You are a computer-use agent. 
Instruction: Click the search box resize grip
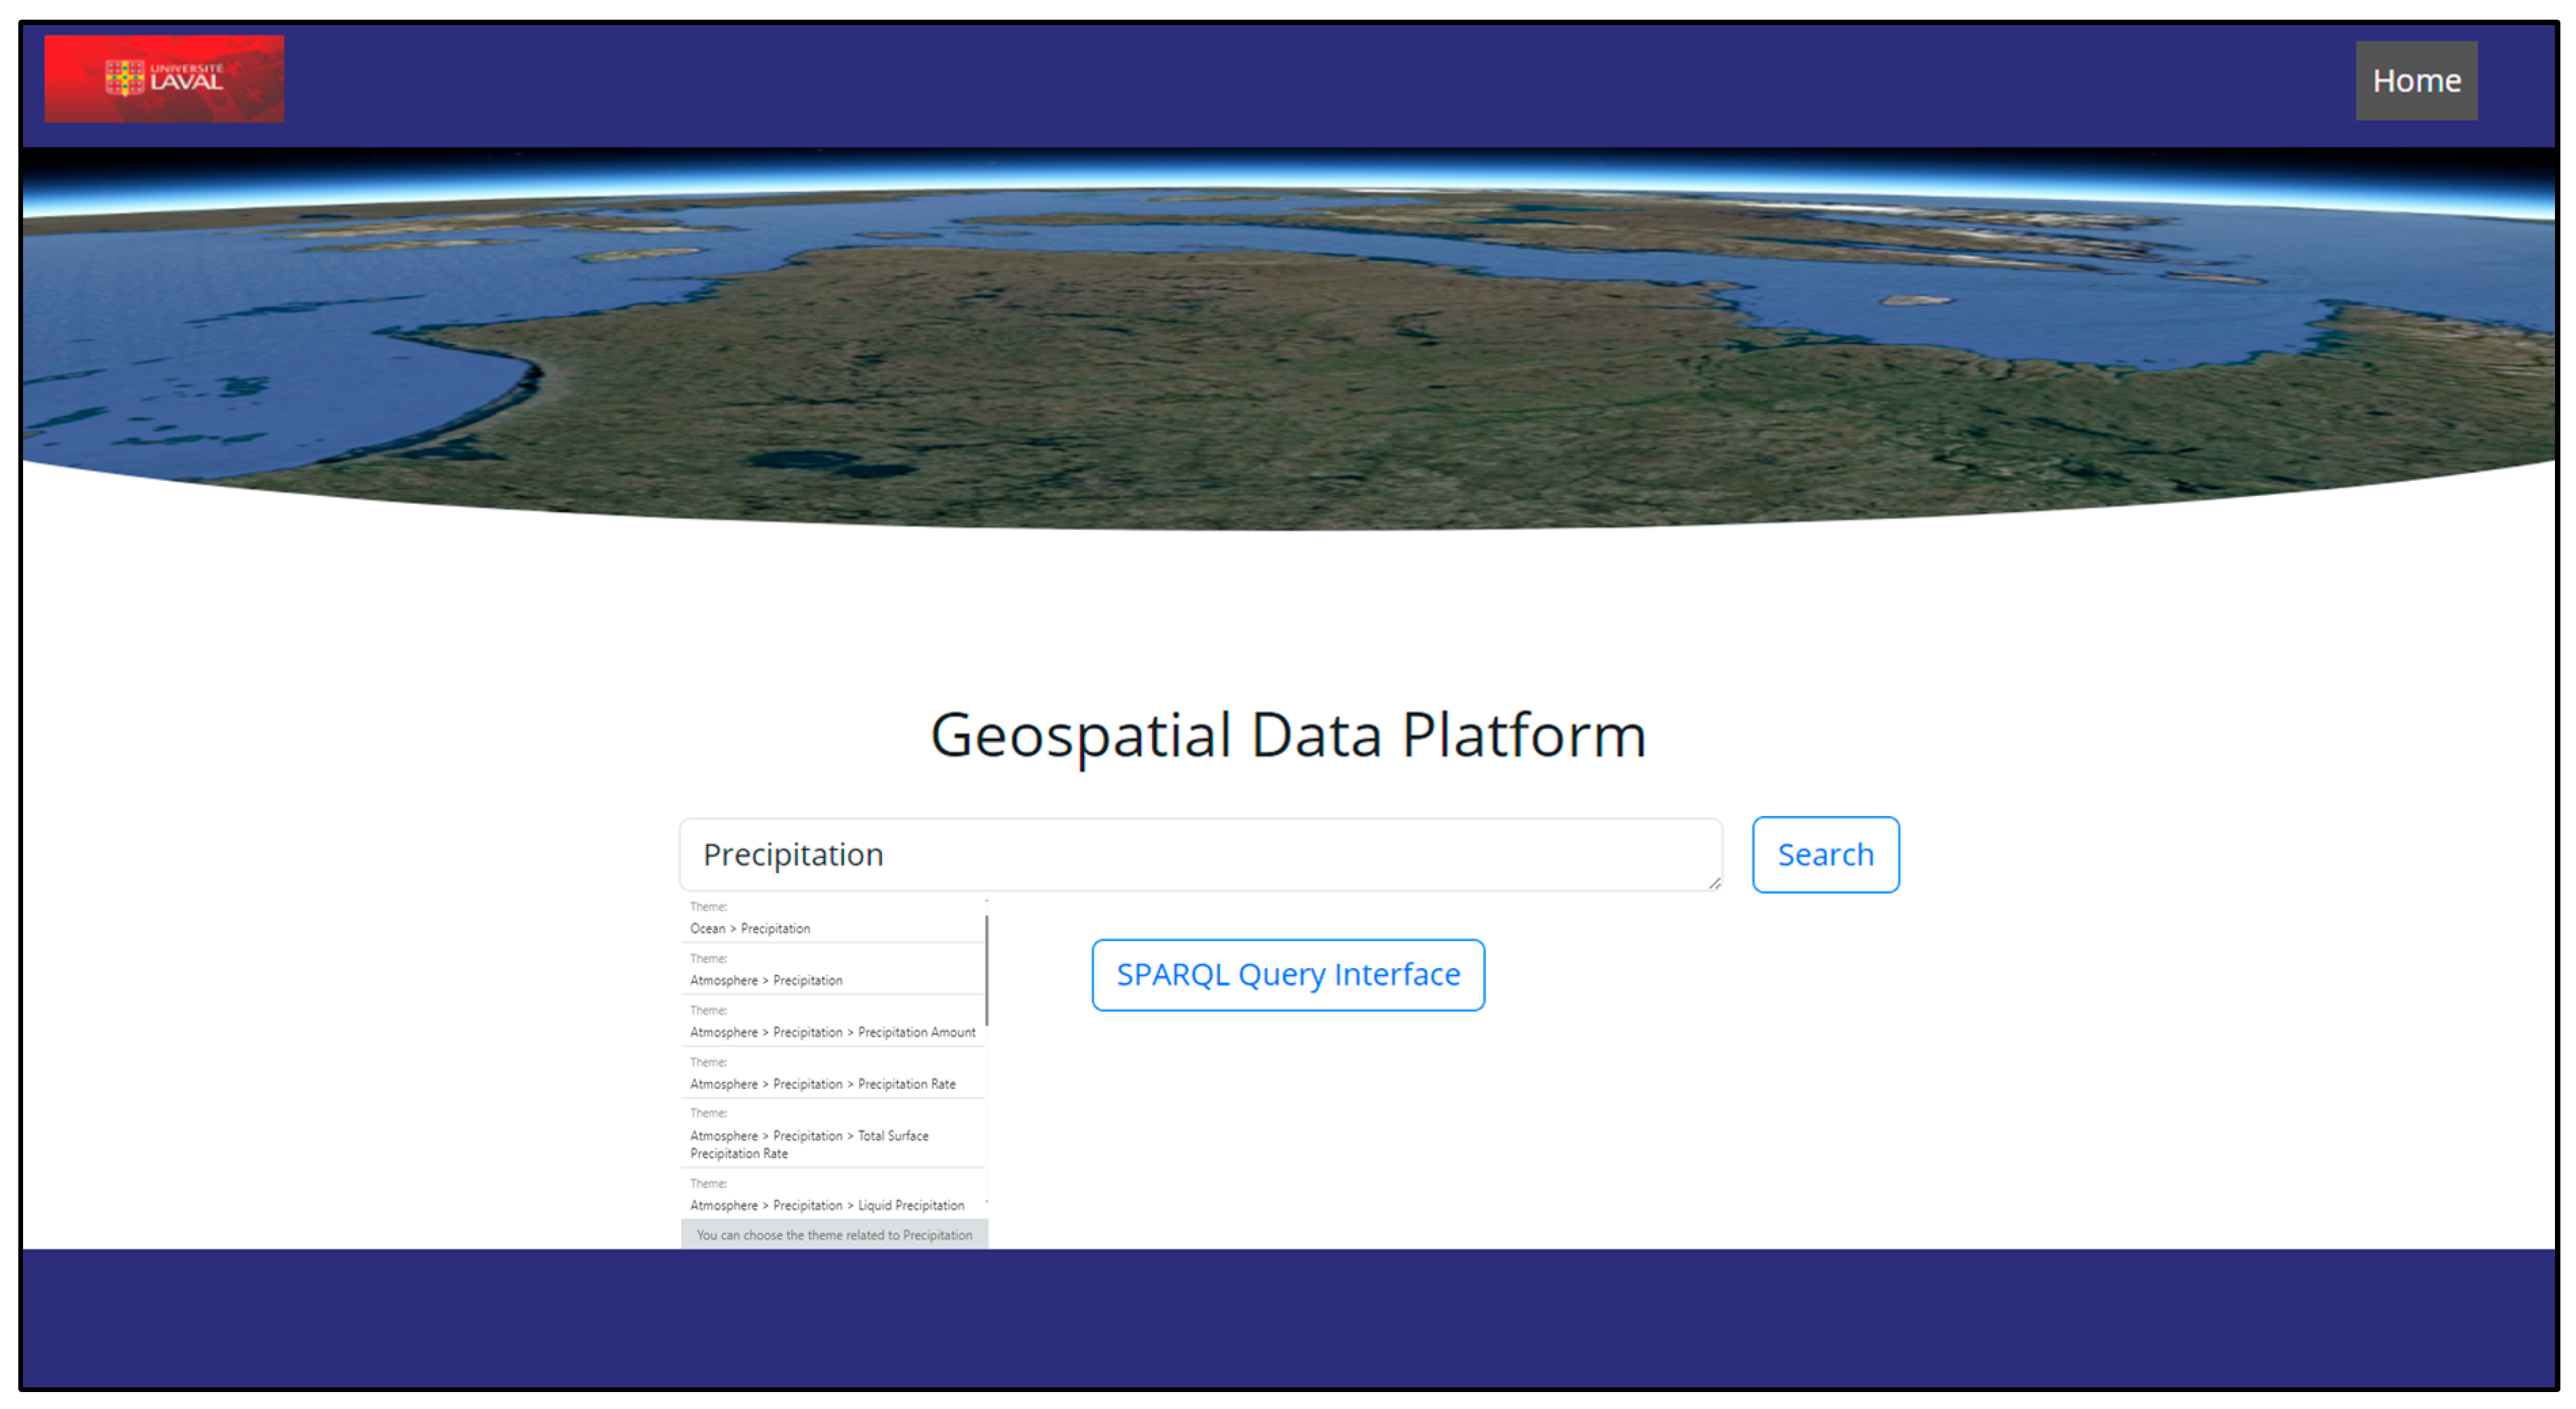click(x=1714, y=883)
